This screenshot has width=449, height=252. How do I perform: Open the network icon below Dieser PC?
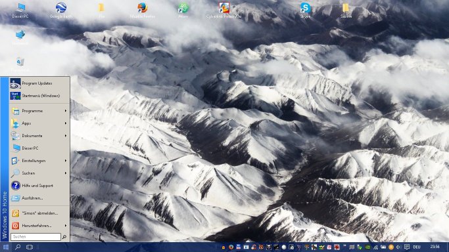(20, 37)
